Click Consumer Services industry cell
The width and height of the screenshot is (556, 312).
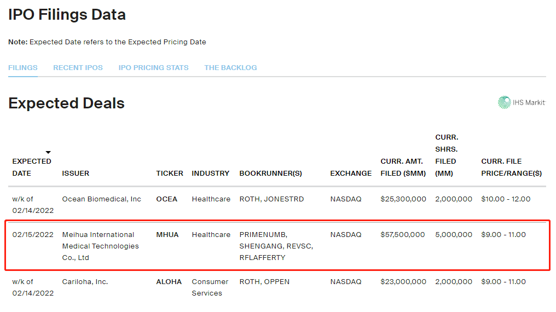click(x=210, y=287)
